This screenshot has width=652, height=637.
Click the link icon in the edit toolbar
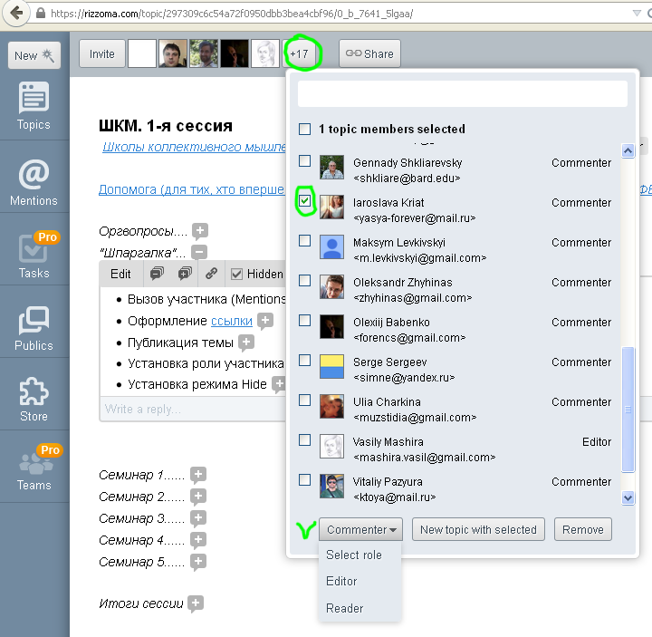(x=211, y=274)
